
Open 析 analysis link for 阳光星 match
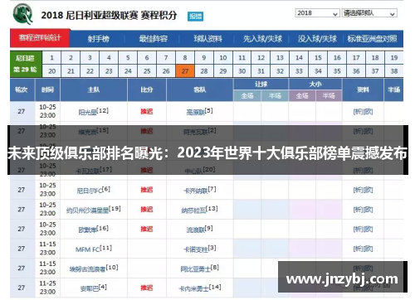click(358, 112)
